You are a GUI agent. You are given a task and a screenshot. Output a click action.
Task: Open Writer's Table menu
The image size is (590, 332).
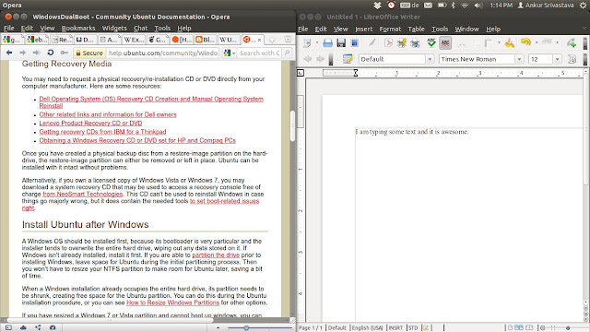point(416,29)
